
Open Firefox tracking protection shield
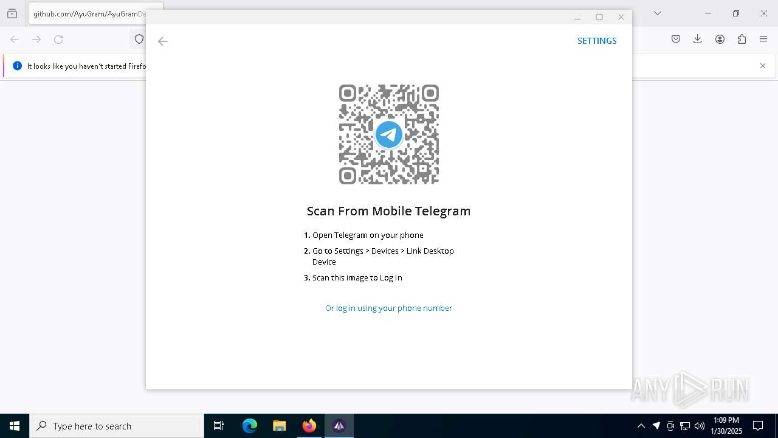139,40
